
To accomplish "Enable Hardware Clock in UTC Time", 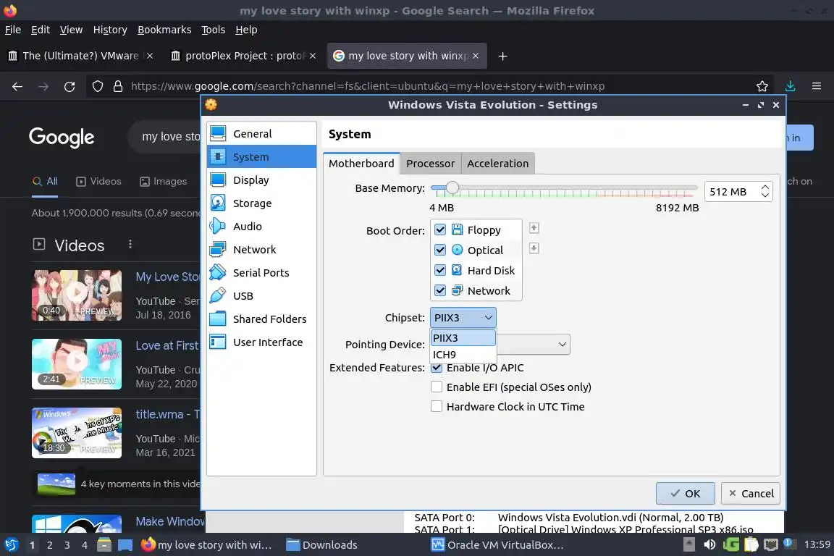I will (x=437, y=406).
